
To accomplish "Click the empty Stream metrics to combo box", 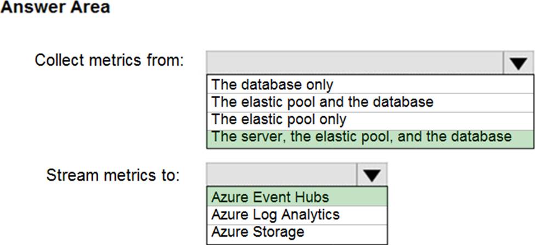I will coord(282,175).
